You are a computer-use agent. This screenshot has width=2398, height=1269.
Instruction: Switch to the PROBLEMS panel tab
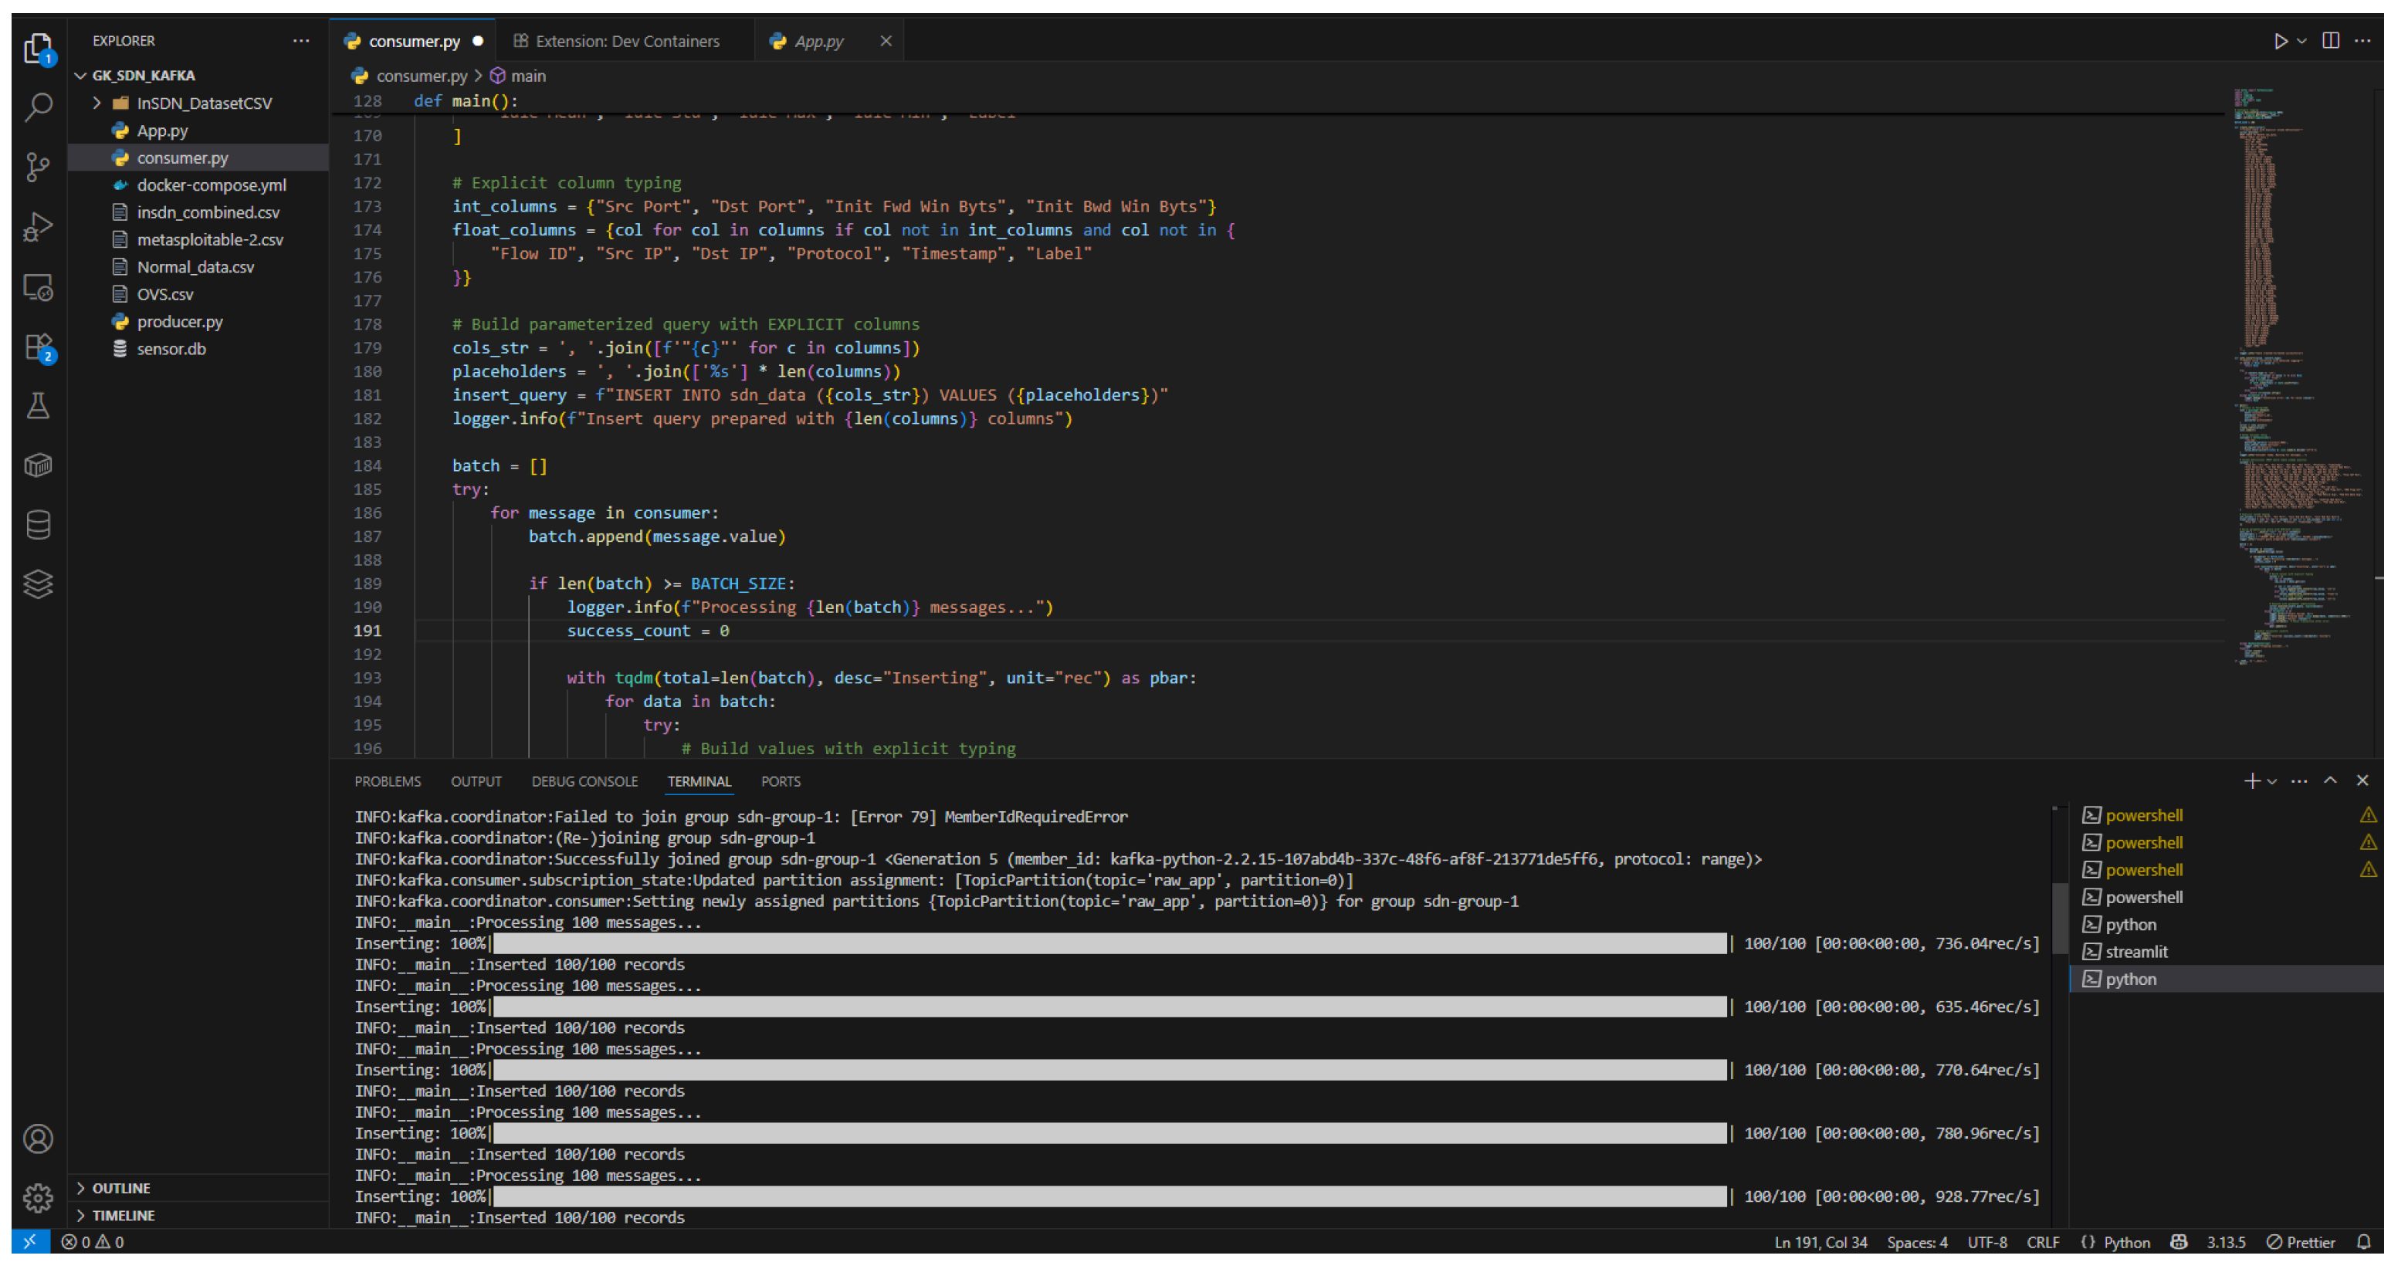click(x=388, y=781)
